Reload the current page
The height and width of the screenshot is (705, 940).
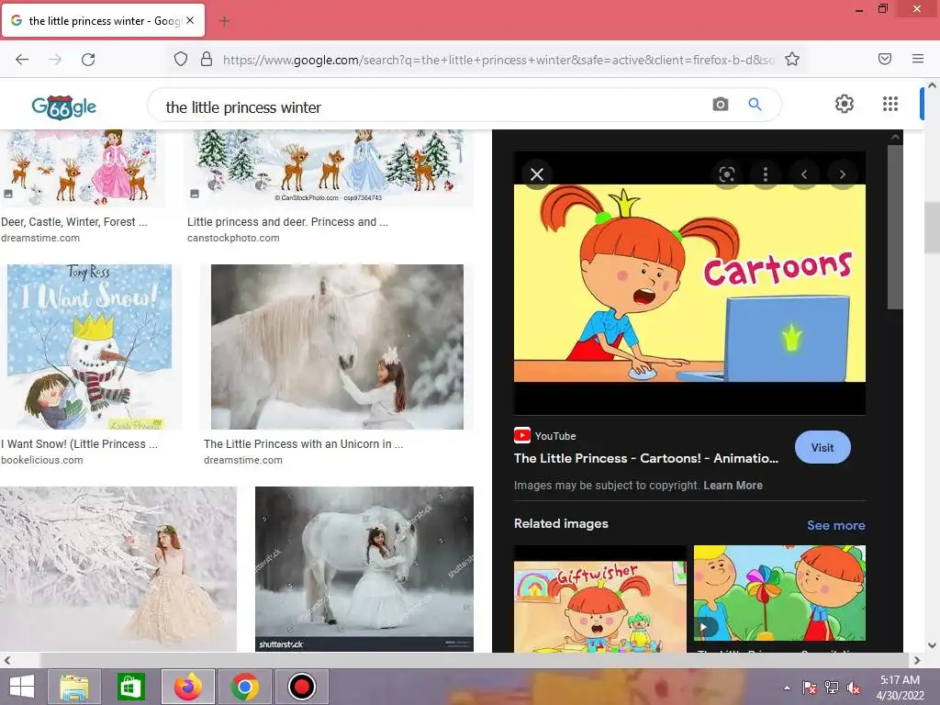[88, 60]
